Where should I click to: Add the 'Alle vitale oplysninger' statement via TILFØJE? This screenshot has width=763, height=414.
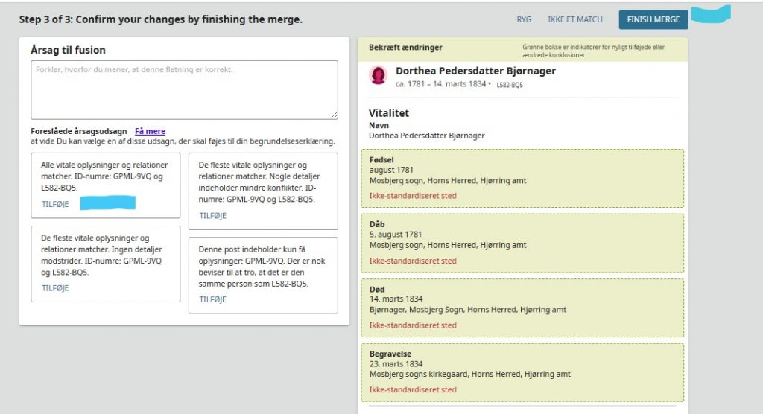pyautogui.click(x=55, y=204)
